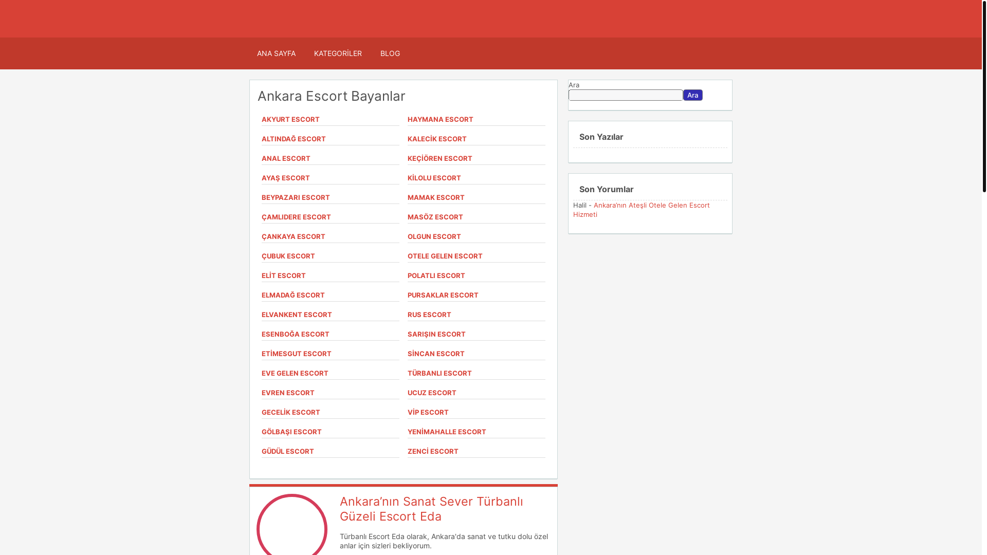Open the ÇANKAYA ESCORT link
This screenshot has height=555, width=987.
click(294, 236)
